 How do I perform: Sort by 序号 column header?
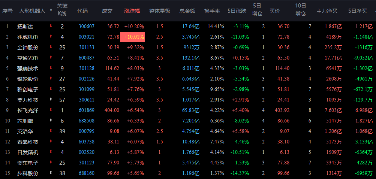click(7, 11)
